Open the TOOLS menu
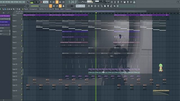This screenshot has width=180, height=101. pyautogui.click(x=20, y=2)
